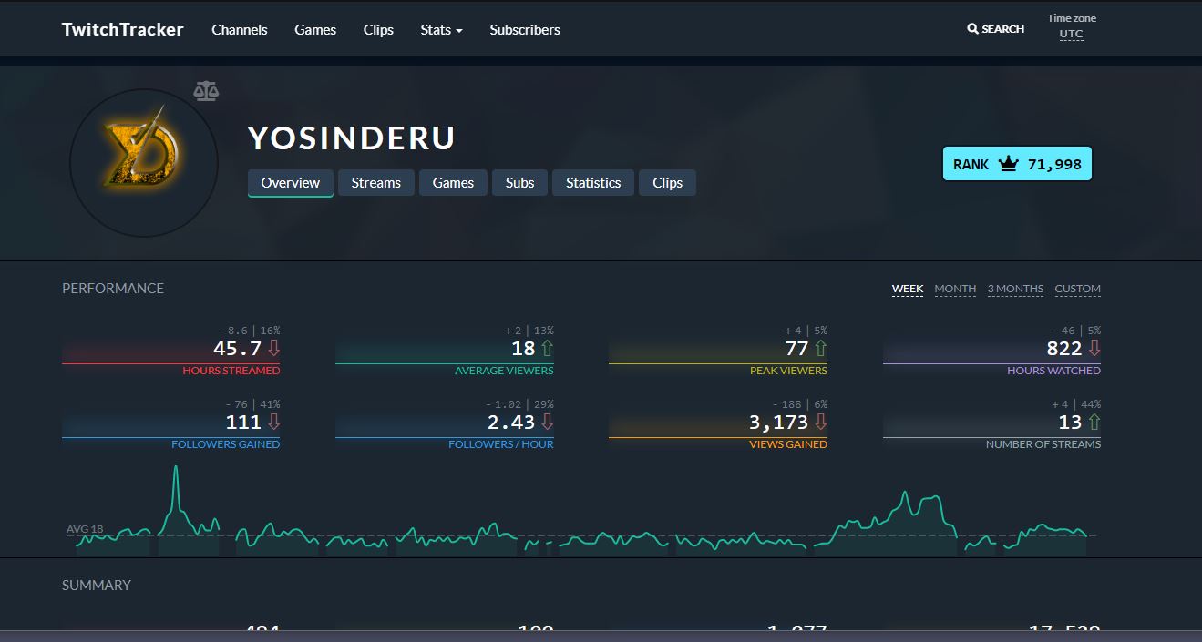Switch performance period to MONTH

955,289
